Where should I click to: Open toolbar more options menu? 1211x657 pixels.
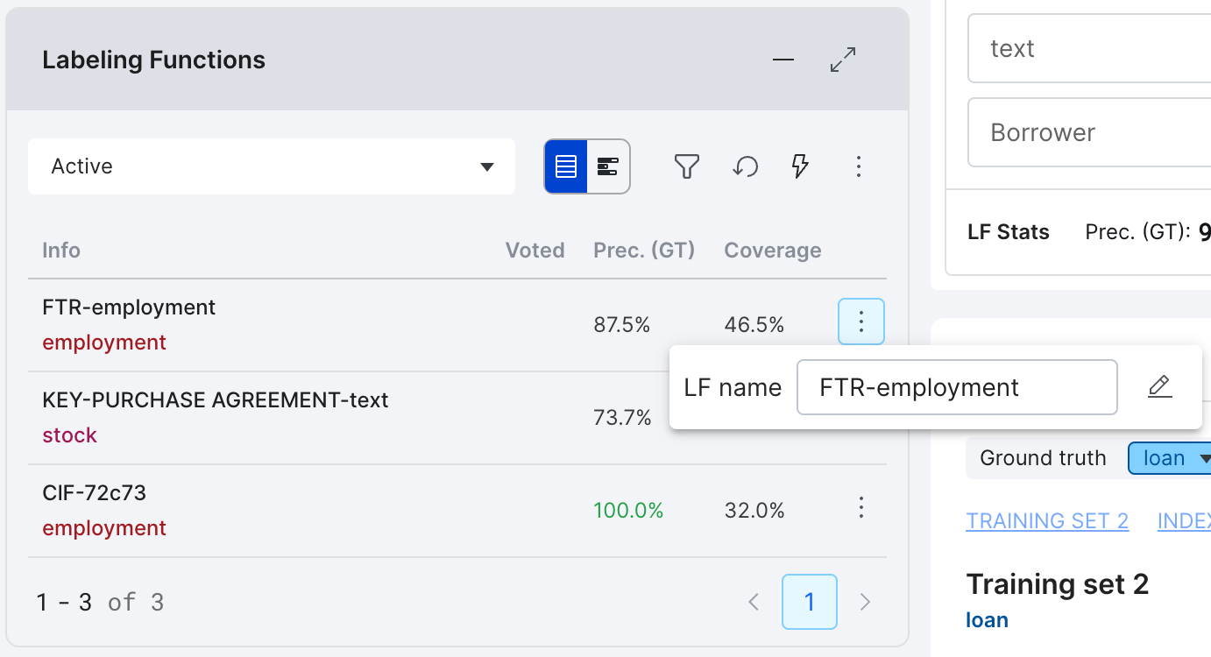[x=859, y=166]
